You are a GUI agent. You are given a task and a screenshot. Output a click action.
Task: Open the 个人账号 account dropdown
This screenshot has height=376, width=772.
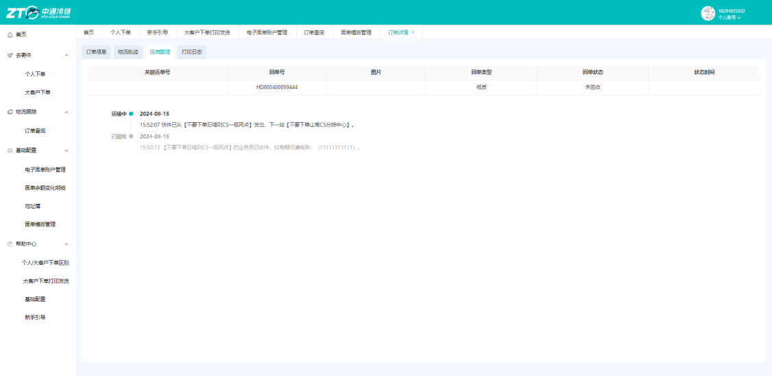pos(729,17)
